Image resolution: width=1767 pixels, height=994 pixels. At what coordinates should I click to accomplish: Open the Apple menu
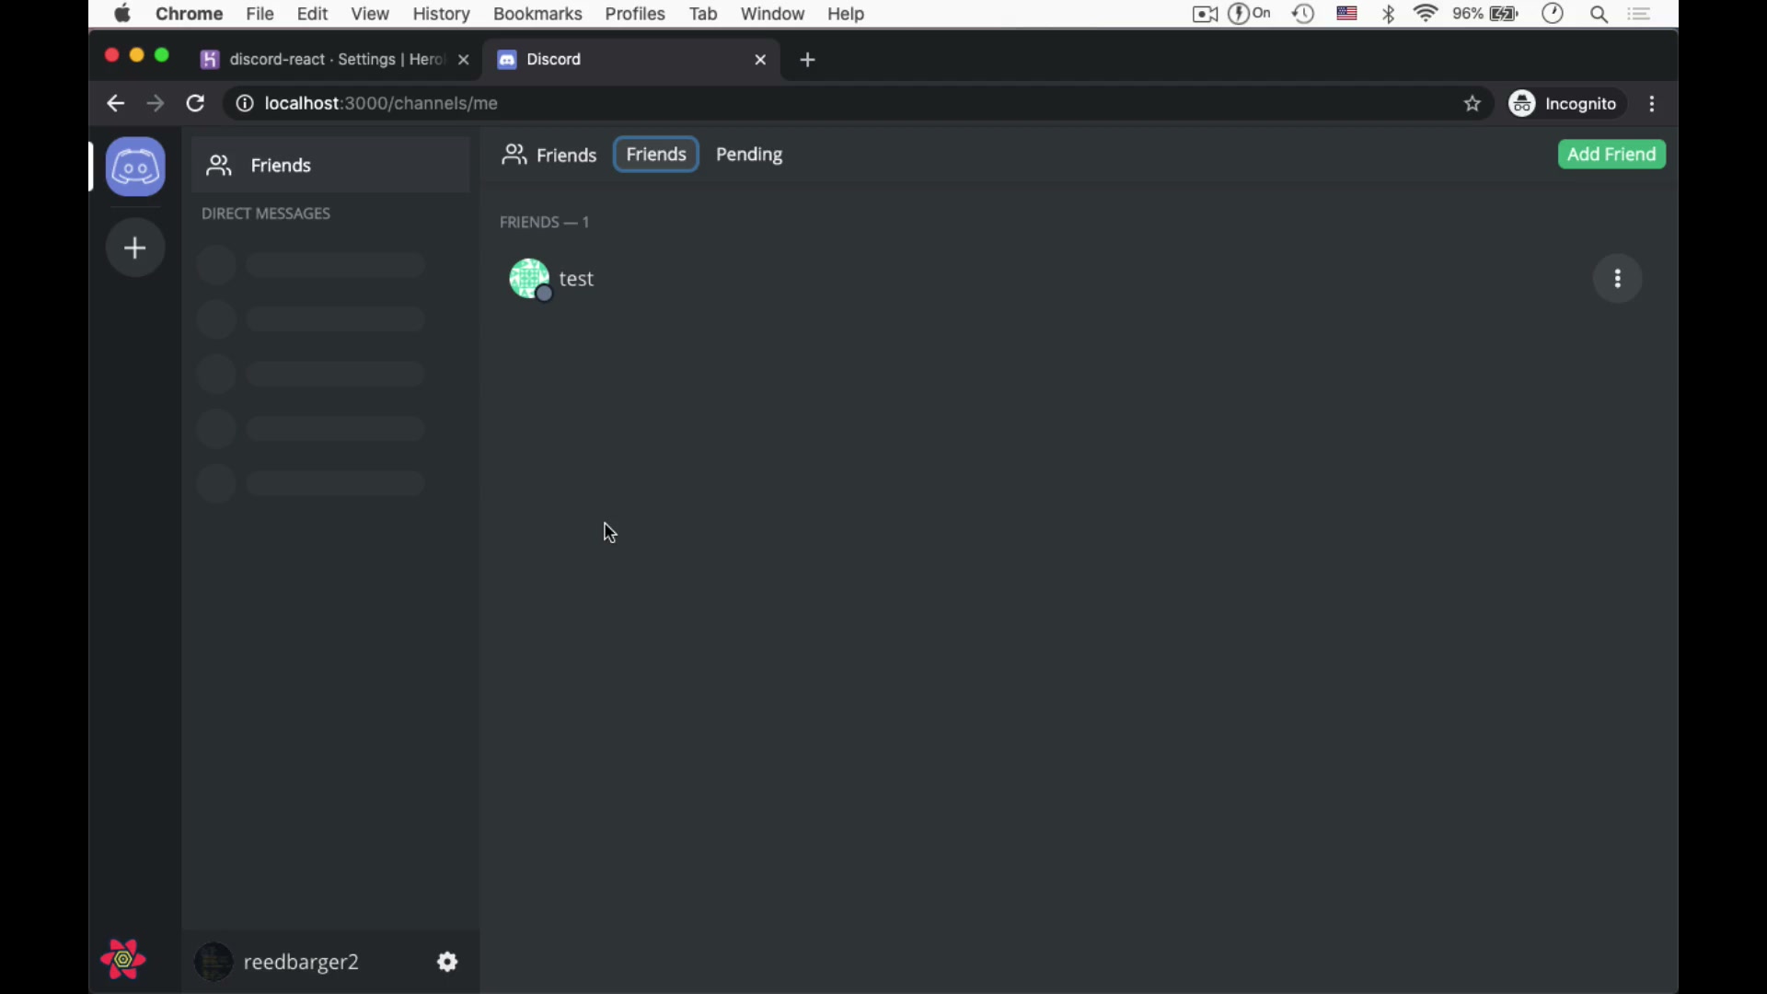pyautogui.click(x=122, y=14)
